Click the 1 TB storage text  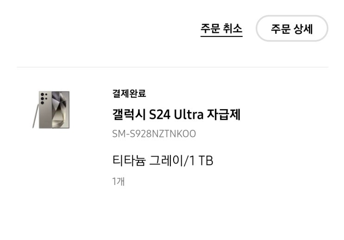point(201,160)
